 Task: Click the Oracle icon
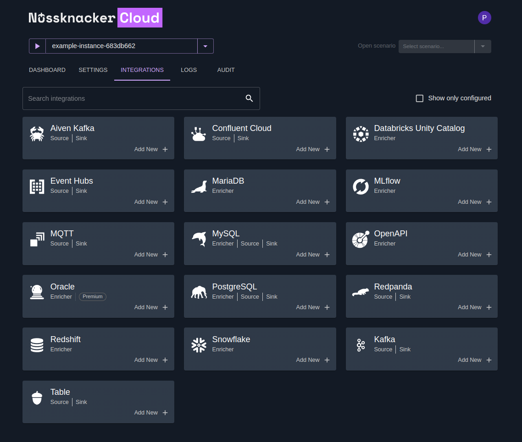click(37, 292)
